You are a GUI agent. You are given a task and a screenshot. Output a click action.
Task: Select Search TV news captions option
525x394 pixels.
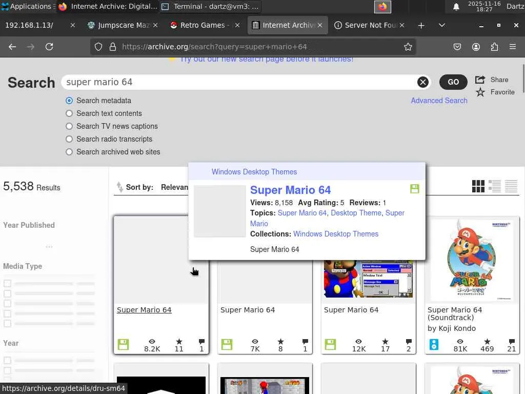[x=69, y=126]
